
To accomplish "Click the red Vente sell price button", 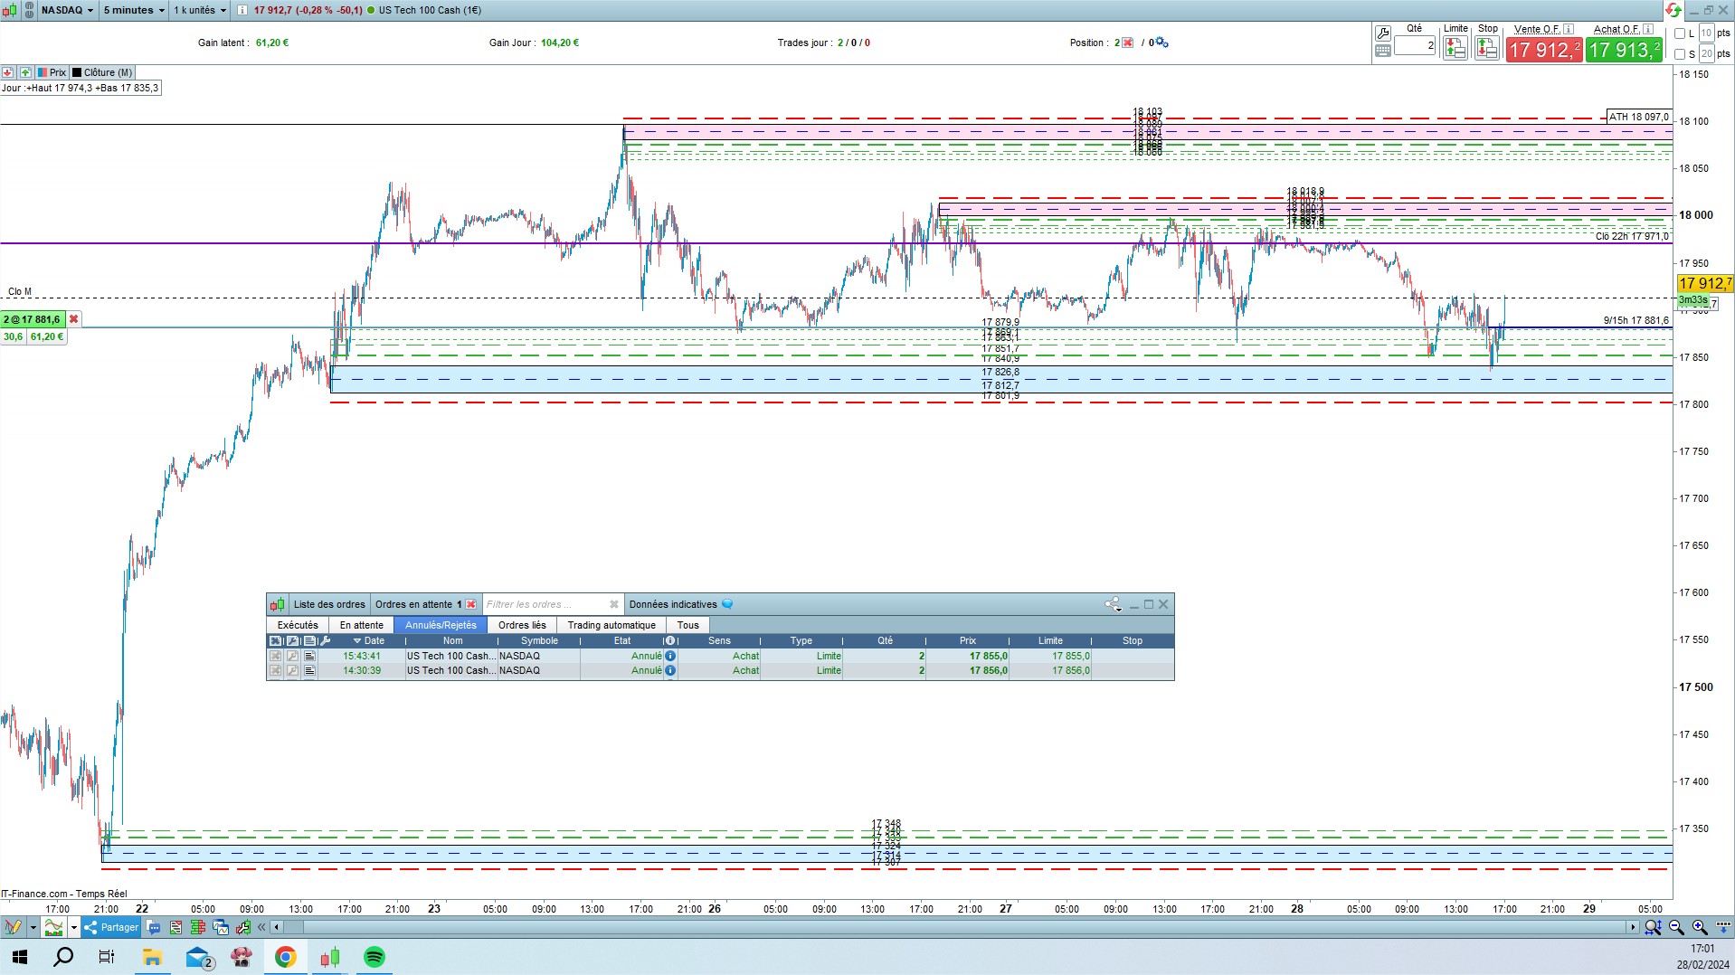I will click(1544, 50).
